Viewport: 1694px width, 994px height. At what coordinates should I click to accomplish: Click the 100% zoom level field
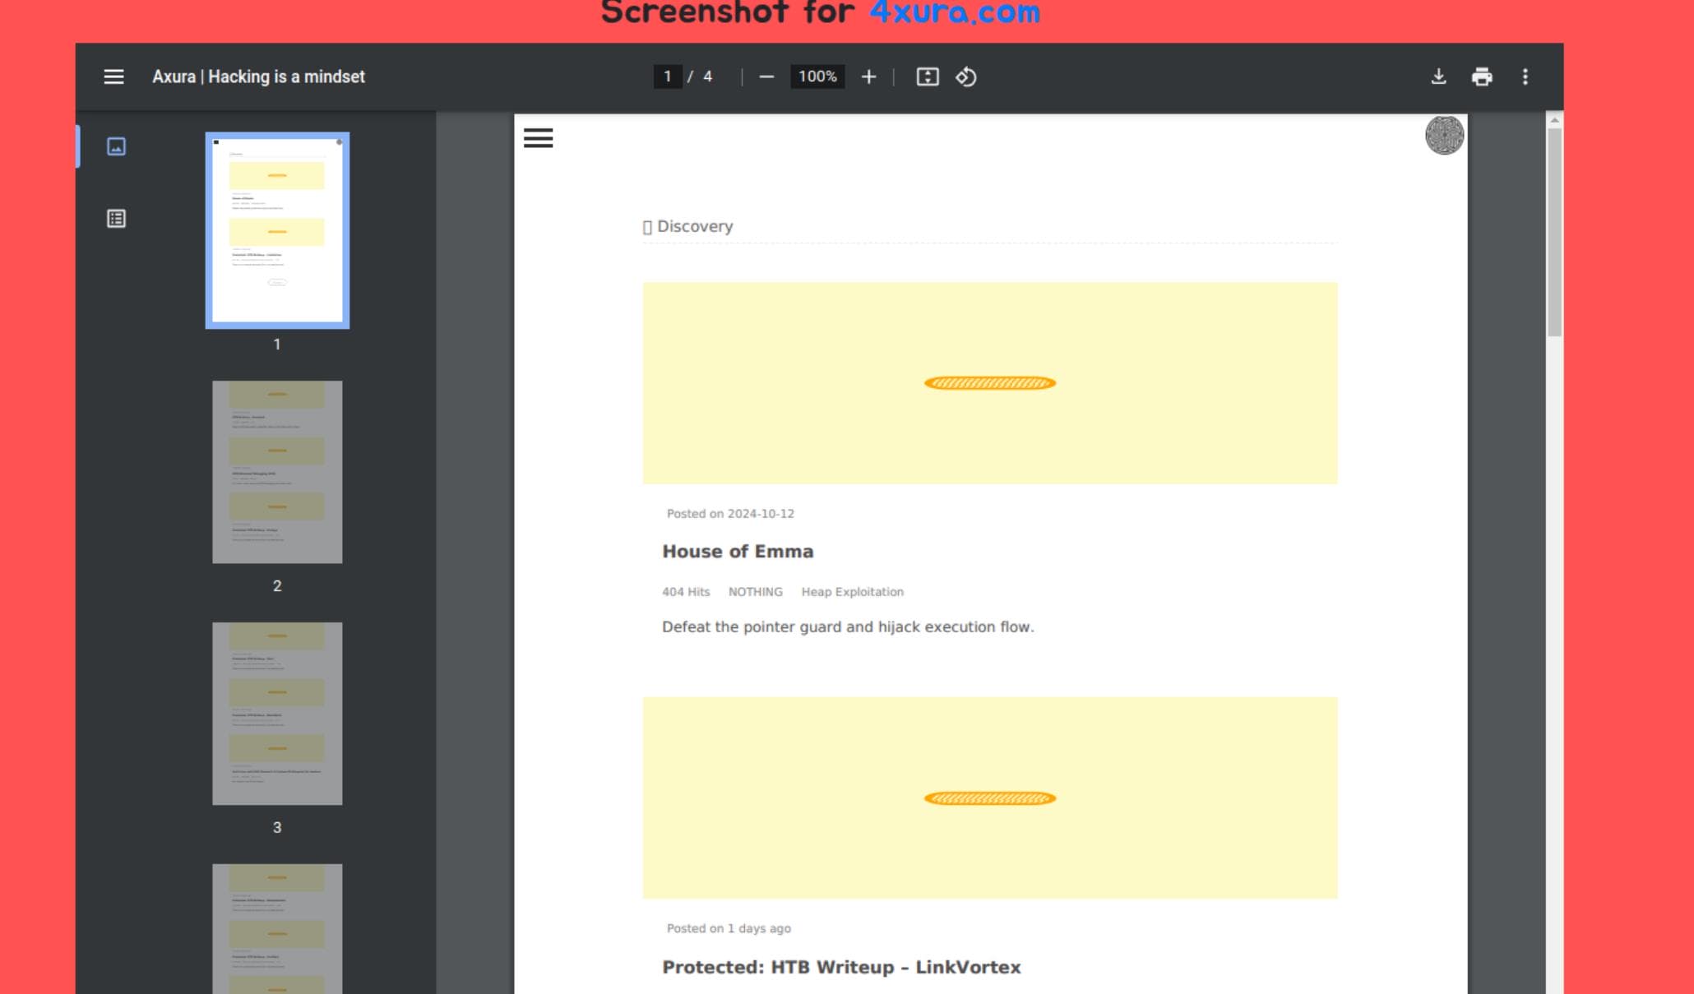tap(817, 76)
